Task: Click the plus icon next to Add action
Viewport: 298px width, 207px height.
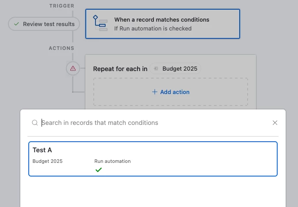Action: click(x=154, y=92)
